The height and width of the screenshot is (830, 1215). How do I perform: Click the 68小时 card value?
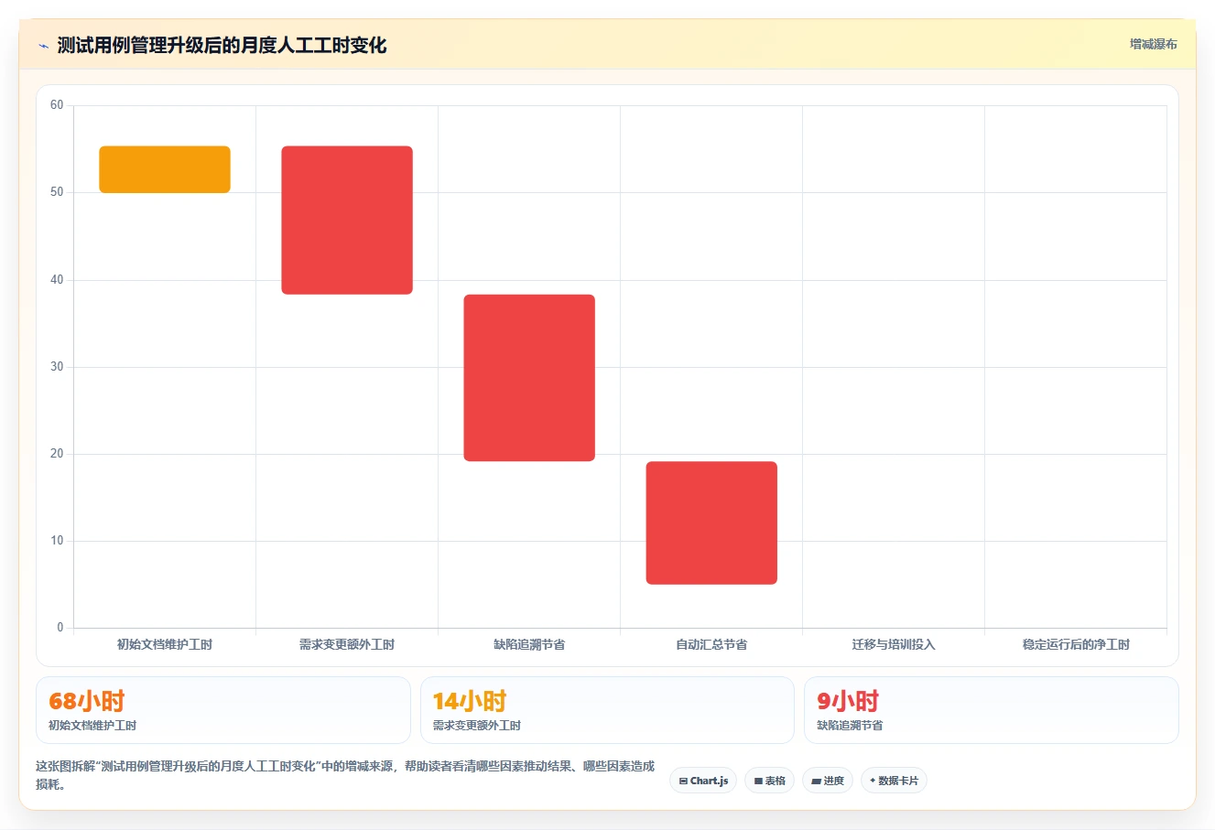coord(86,701)
